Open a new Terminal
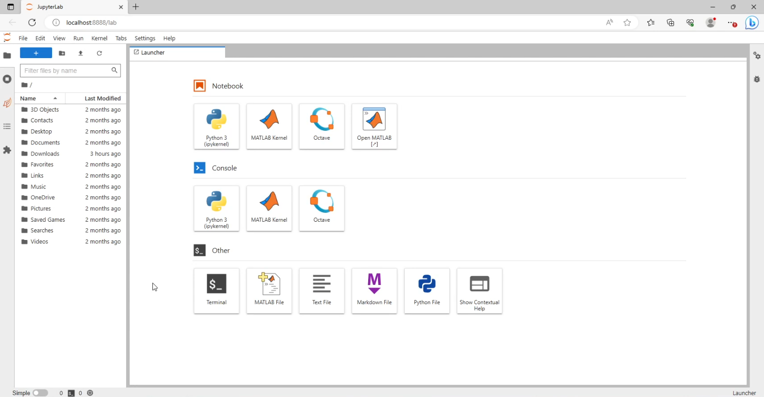 (x=217, y=291)
